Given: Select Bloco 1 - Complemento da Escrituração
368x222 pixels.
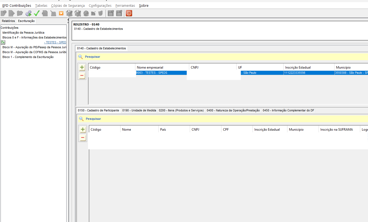Looking at the screenshot, I should coord(28,57).
